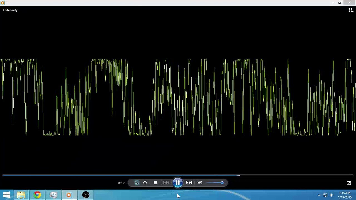Open the third pinned taskbar application
The width and height of the screenshot is (356, 200).
click(x=53, y=195)
